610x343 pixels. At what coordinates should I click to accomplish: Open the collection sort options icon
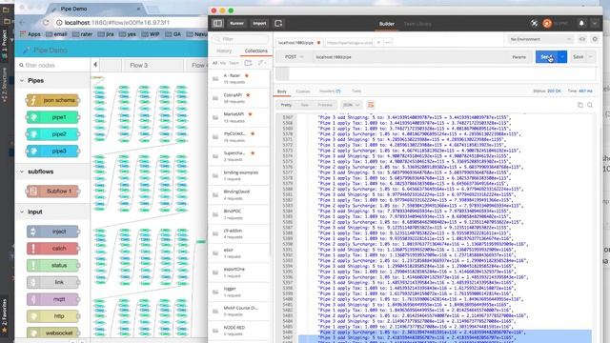coord(261,63)
